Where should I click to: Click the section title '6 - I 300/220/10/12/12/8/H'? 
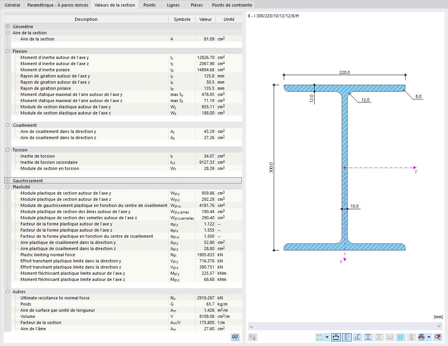coord(273,16)
